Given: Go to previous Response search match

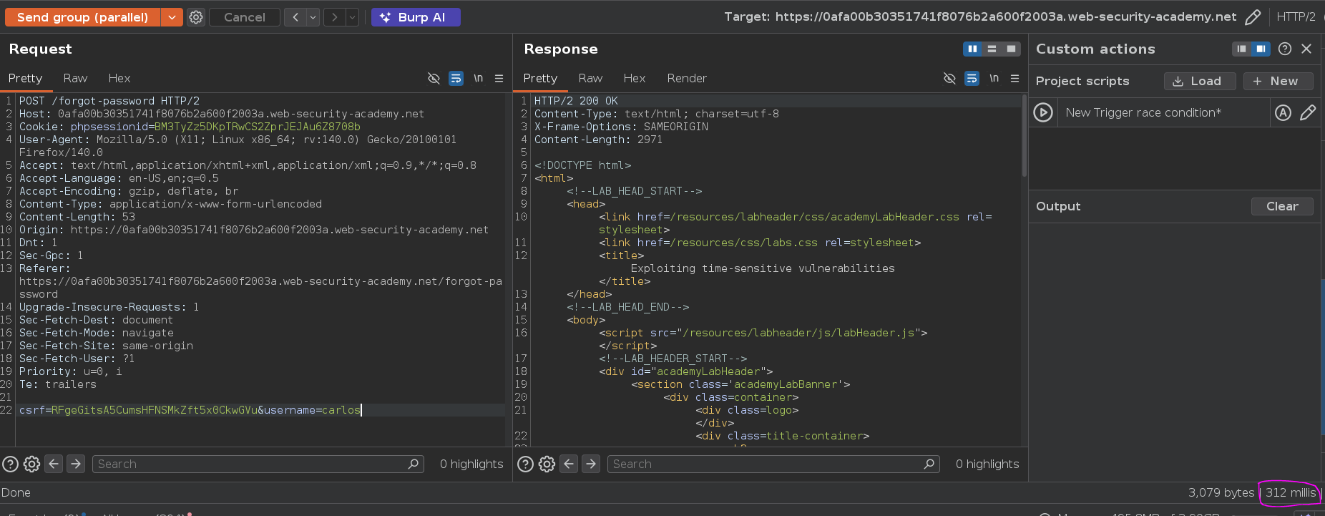Looking at the screenshot, I should 569,464.
